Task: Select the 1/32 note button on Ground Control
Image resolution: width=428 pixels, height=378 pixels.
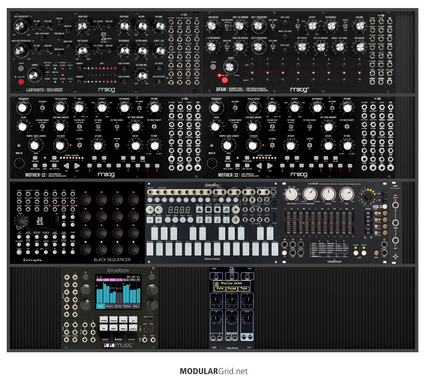Action: 200,220
